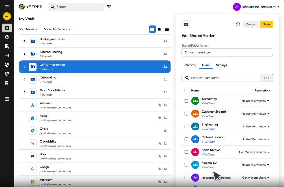Click View Team link under Customer Support
The image size is (284, 187).
click(x=208, y=116)
